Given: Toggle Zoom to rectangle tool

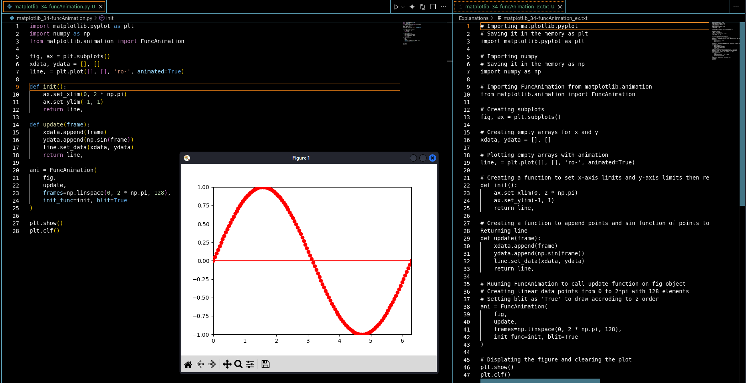Looking at the screenshot, I should (238, 364).
